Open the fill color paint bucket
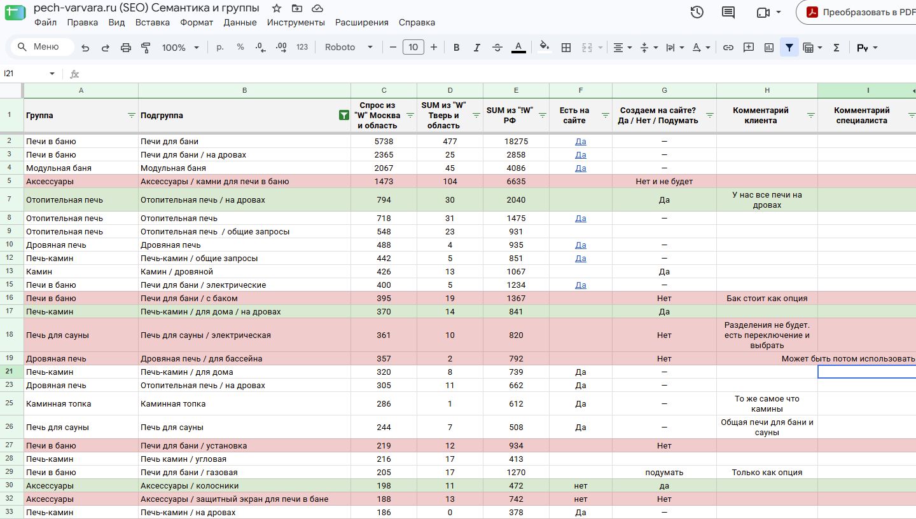Screen dimensions: 916x519 [544, 48]
